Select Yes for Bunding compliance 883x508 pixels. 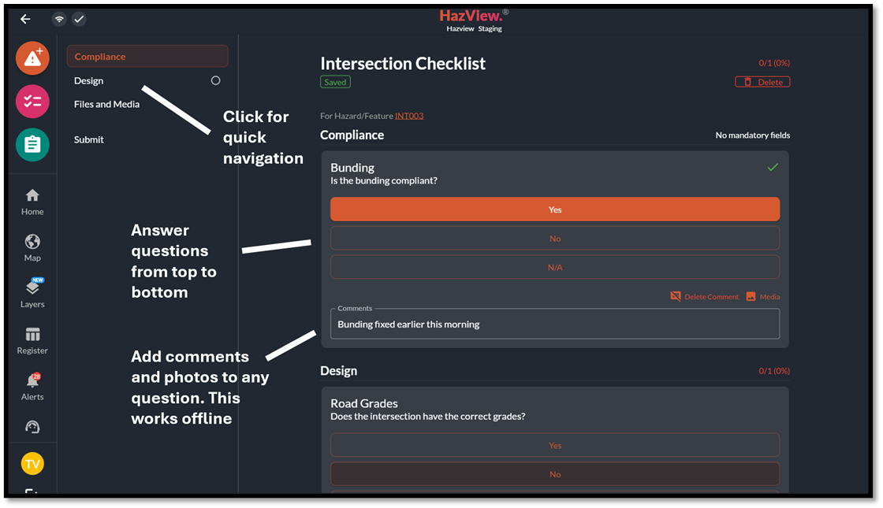554,210
